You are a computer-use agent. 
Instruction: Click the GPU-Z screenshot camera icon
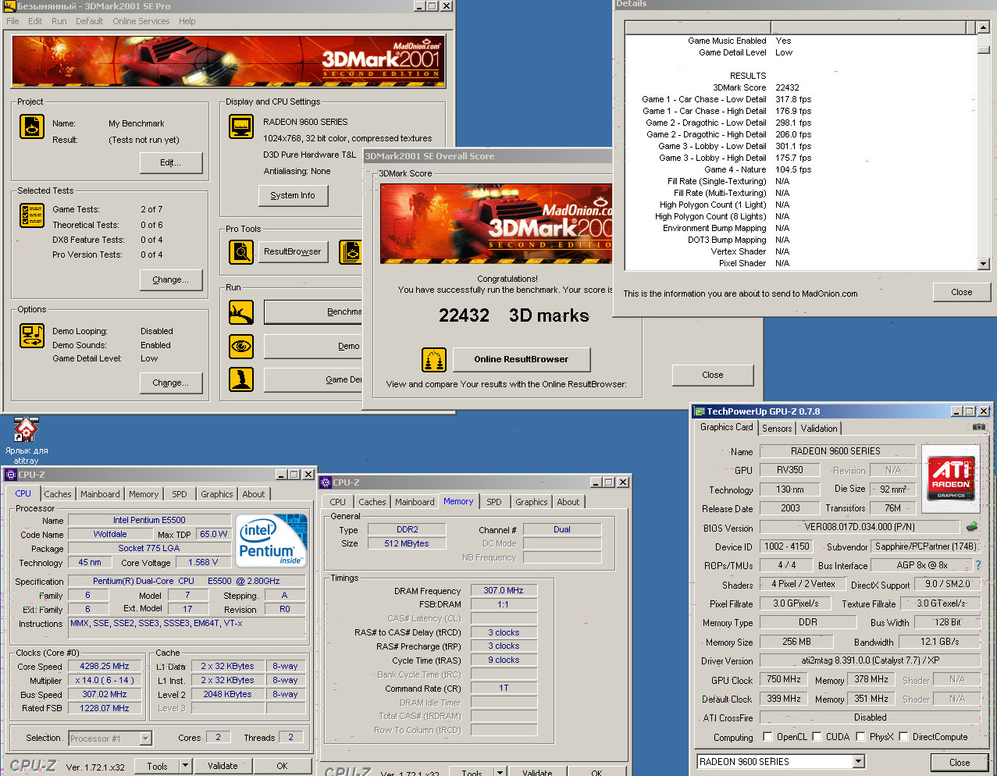coord(978,427)
